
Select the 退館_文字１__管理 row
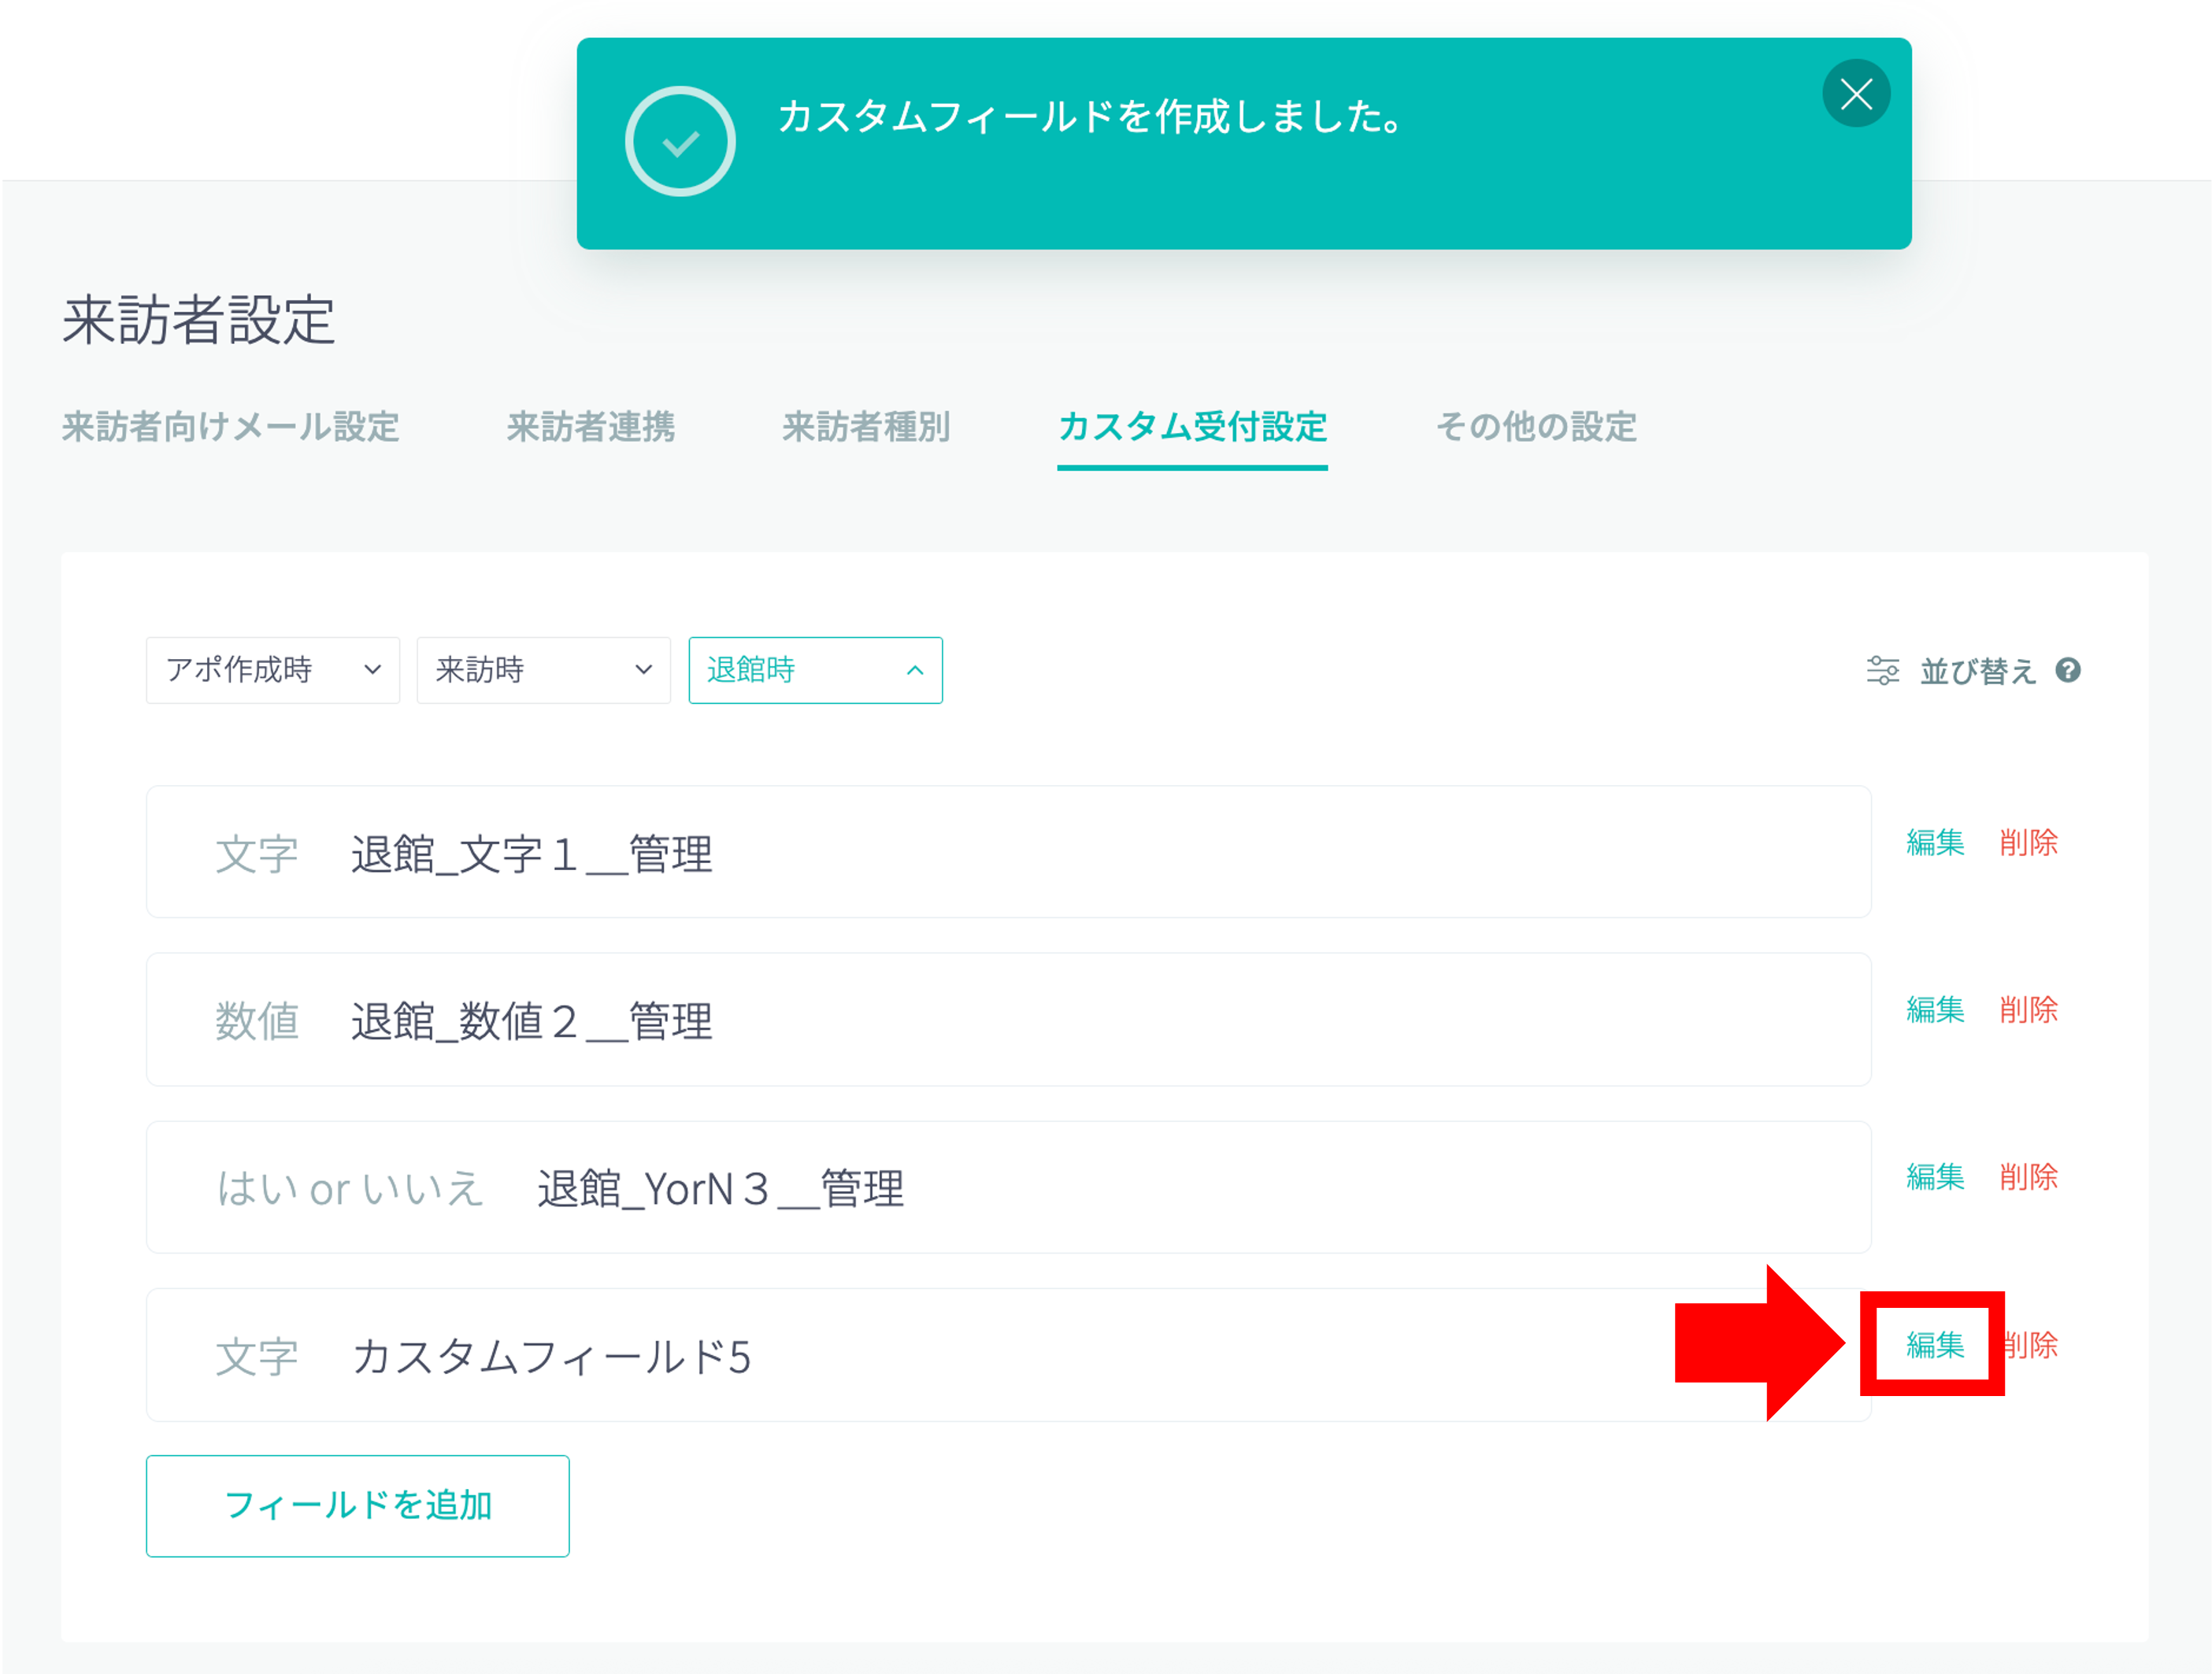tap(1008, 852)
